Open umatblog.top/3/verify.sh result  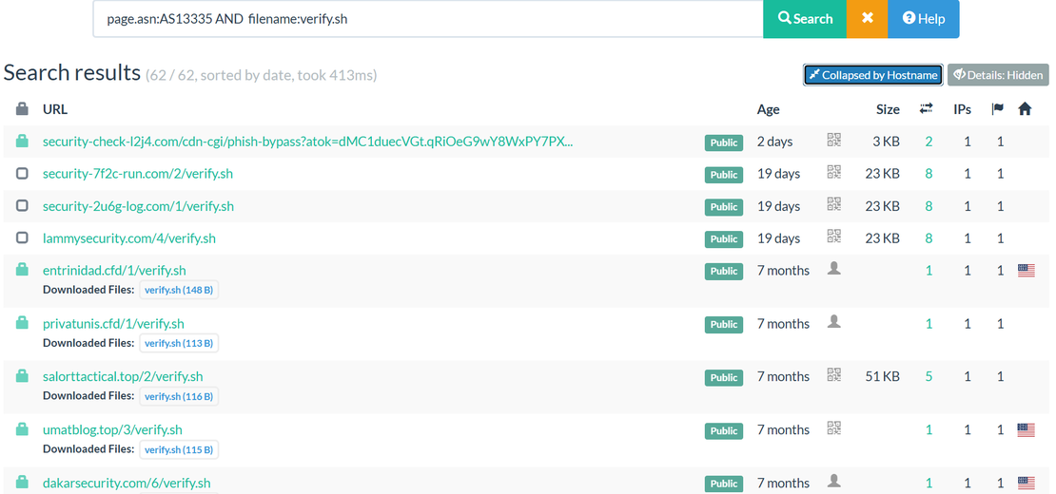click(x=112, y=429)
